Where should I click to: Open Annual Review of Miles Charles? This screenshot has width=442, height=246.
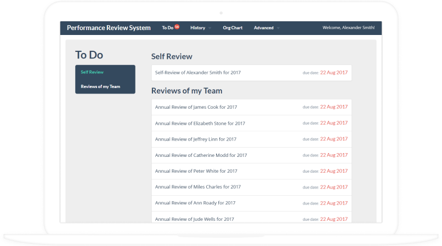(198, 187)
